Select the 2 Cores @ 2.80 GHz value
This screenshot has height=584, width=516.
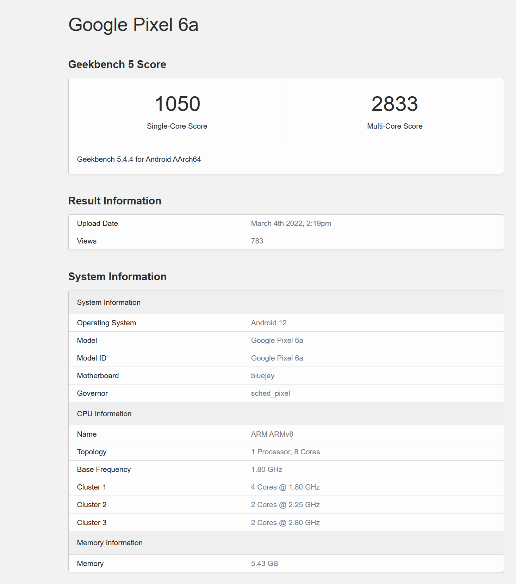coord(285,523)
